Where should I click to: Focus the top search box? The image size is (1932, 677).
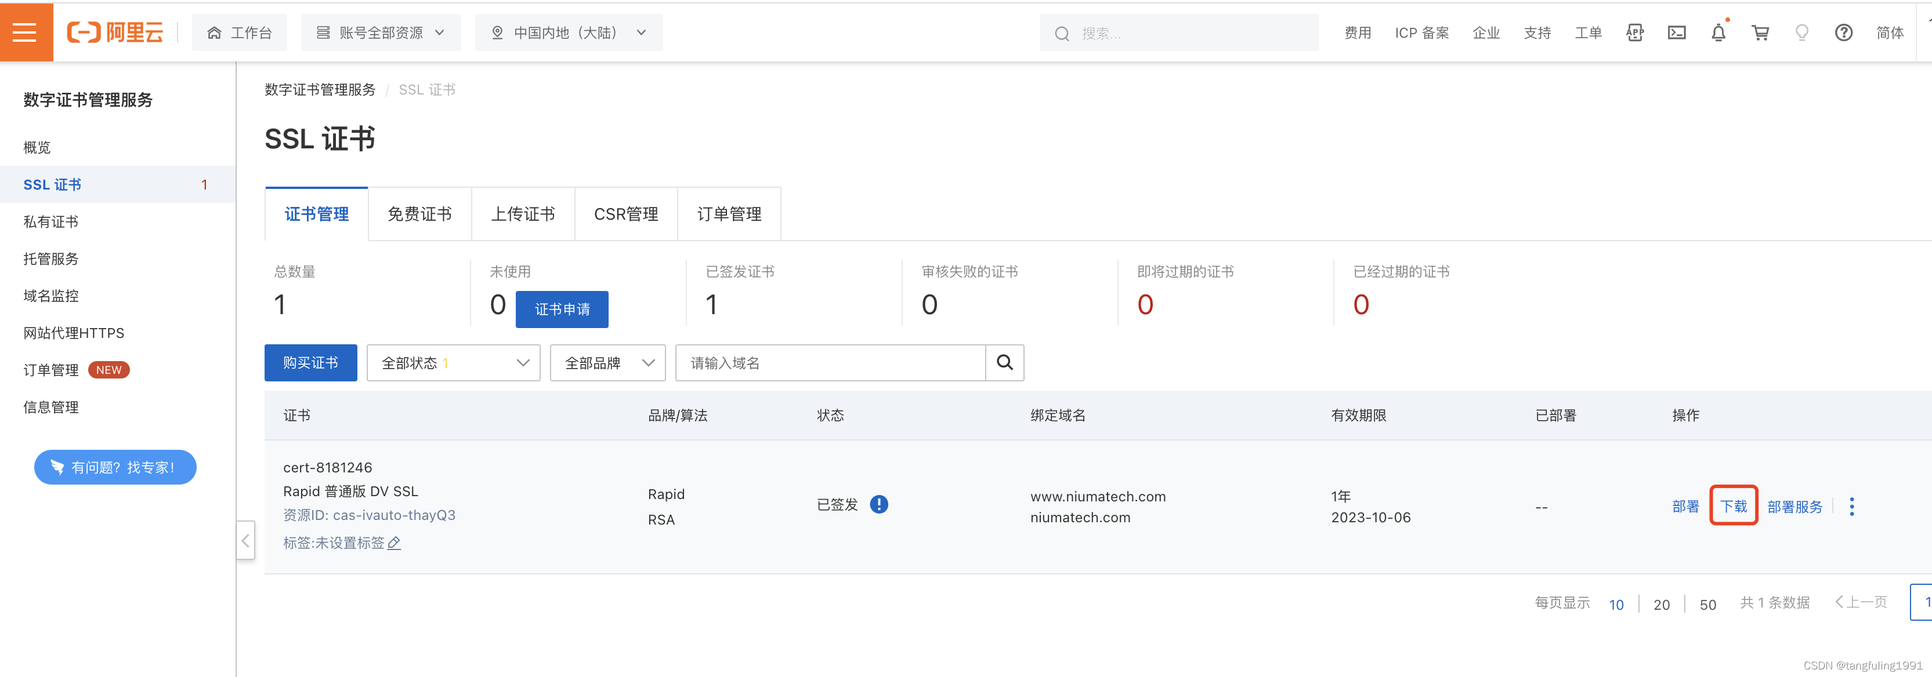click(x=1179, y=33)
